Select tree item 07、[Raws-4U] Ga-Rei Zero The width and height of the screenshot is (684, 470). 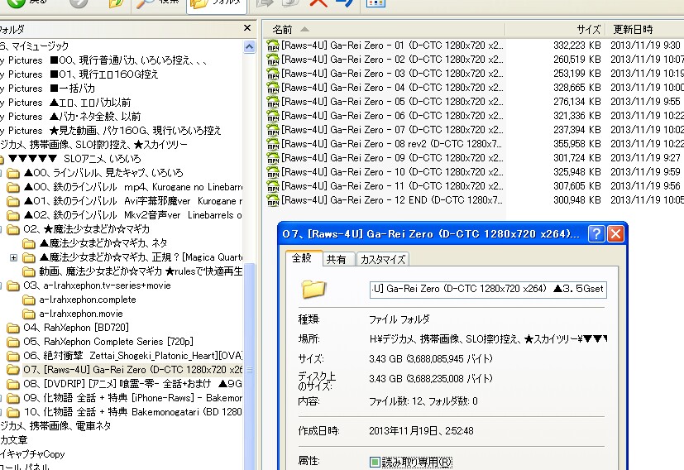pos(132,370)
